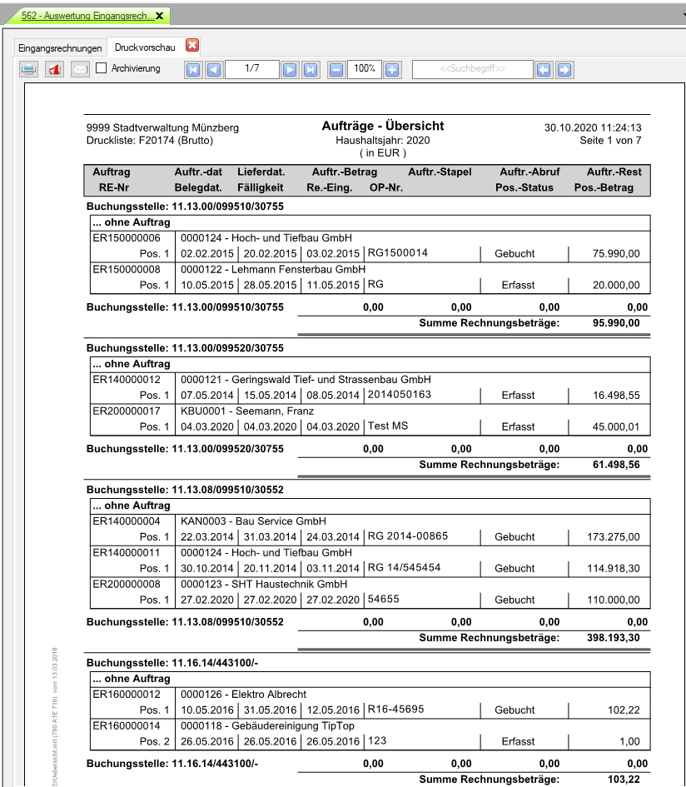Zoom out with the minus button

[x=336, y=70]
